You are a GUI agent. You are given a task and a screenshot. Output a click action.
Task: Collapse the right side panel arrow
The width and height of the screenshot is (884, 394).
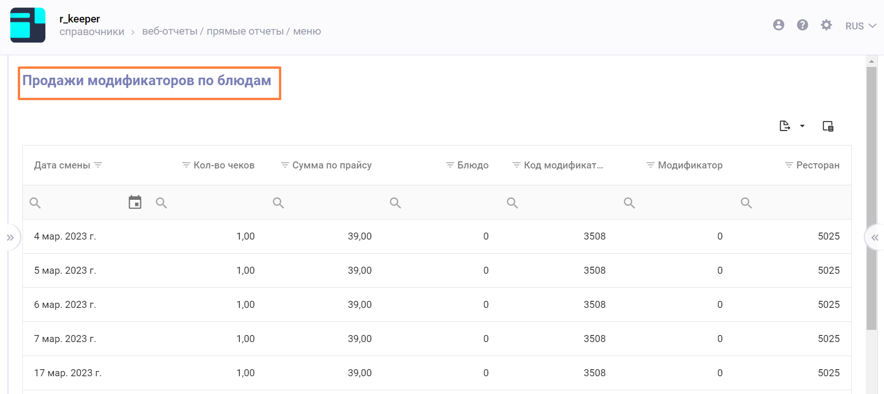pyautogui.click(x=875, y=238)
